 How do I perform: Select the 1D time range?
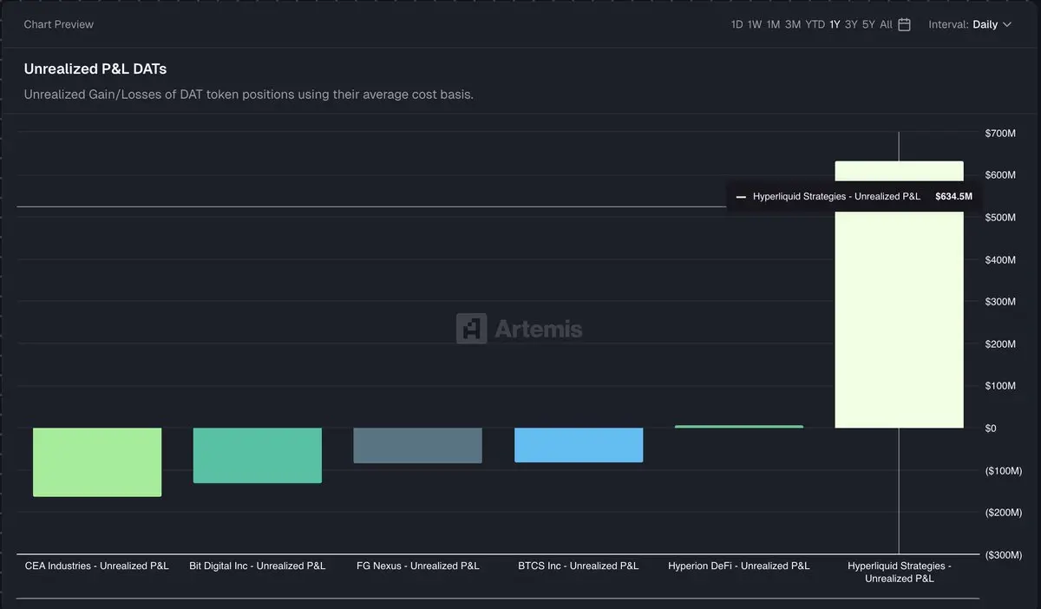[x=737, y=24]
